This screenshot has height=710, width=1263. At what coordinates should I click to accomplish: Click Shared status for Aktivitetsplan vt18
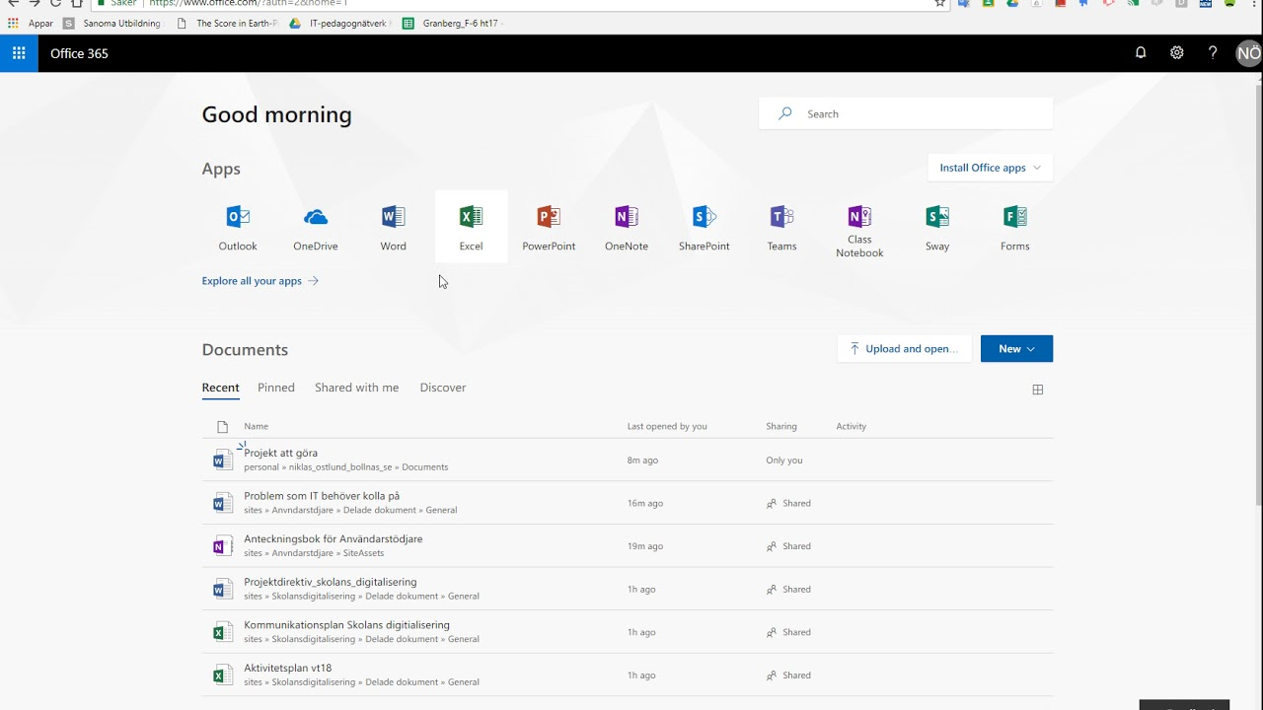(789, 675)
